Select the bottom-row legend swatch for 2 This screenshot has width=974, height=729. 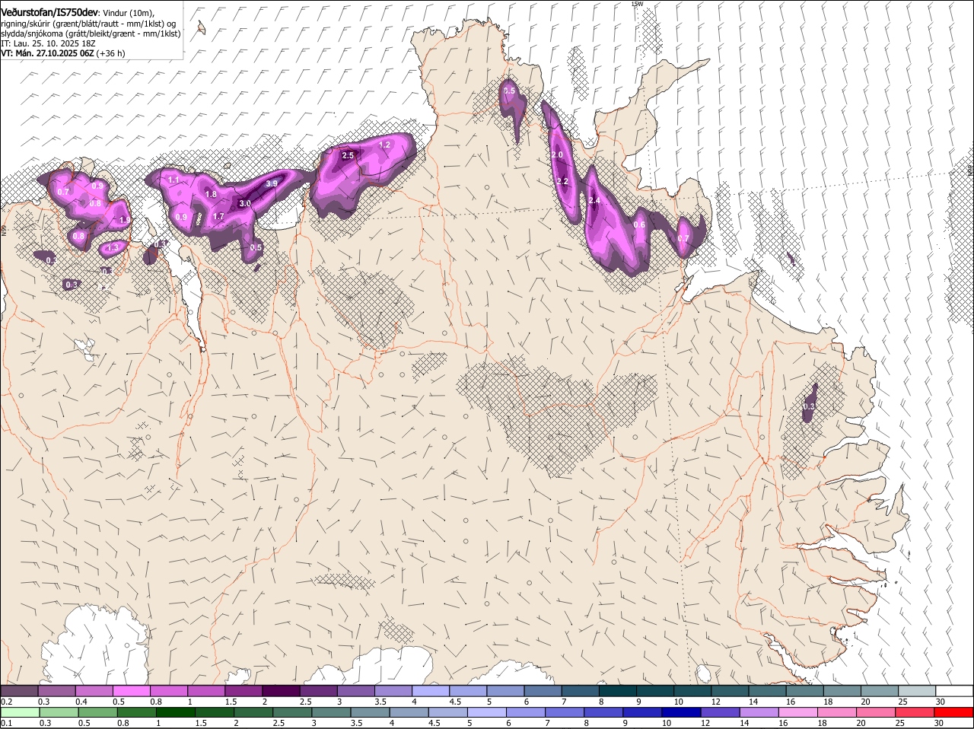point(253,712)
